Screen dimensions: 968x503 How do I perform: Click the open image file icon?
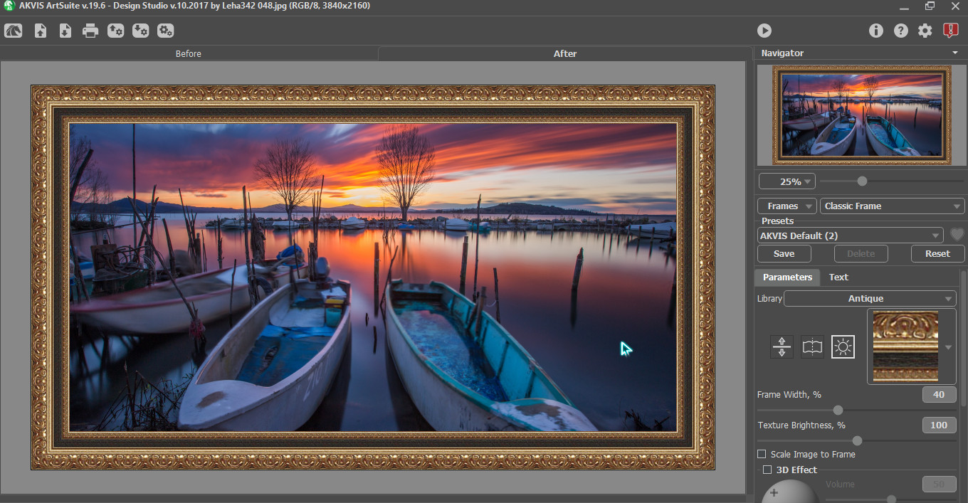[x=41, y=31]
